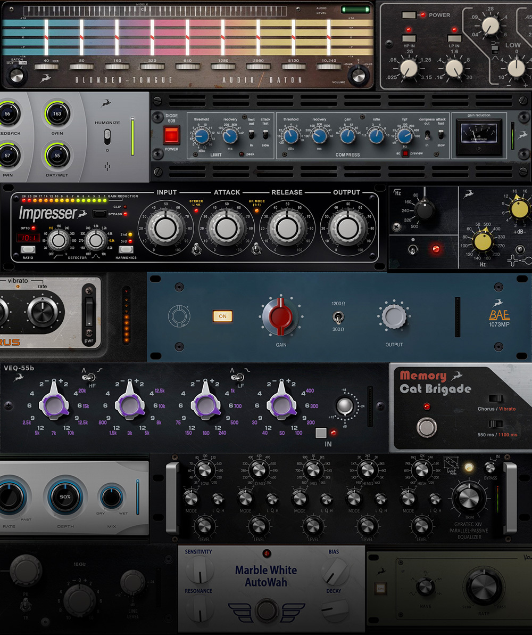Click the Audio Baton VOLUME knob
The image size is (532, 635).
point(358,75)
